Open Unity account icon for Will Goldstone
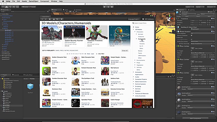Image resolution: width=217 pixels, height=122 pixels. (143, 19)
